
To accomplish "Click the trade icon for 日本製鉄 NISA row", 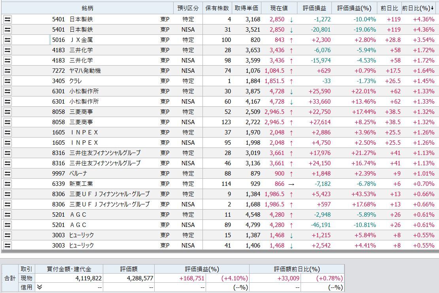I will (x=8, y=30).
